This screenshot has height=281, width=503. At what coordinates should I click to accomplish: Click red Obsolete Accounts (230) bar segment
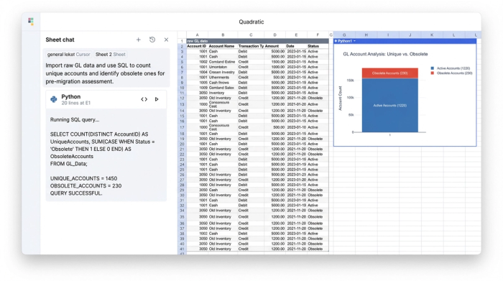coord(389,73)
